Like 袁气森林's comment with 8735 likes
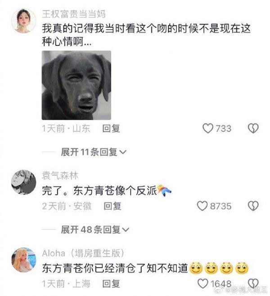 click(202, 206)
